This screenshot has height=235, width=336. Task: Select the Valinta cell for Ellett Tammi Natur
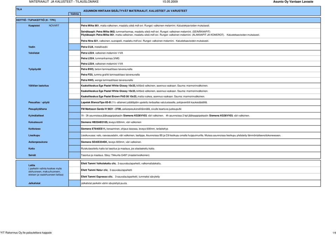75,170
